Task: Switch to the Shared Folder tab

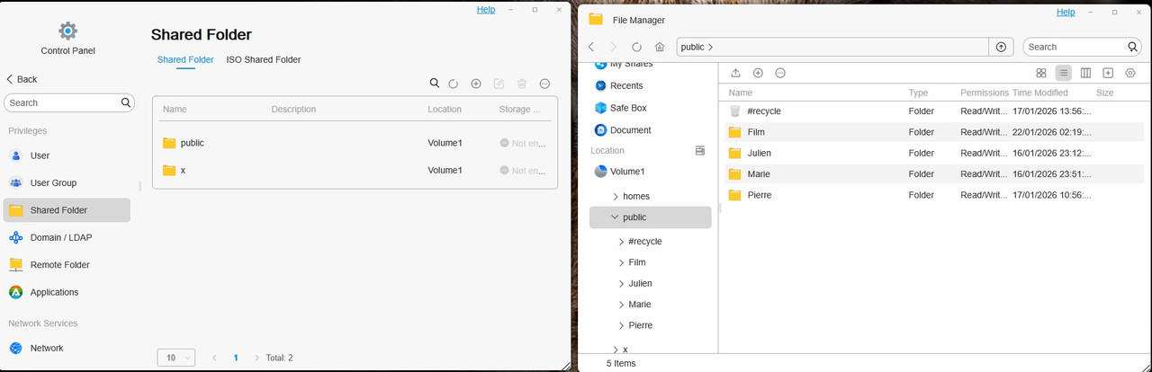Action: point(185,59)
